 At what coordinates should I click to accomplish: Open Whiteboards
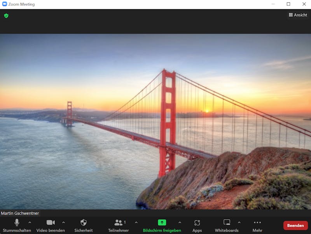[x=227, y=226]
